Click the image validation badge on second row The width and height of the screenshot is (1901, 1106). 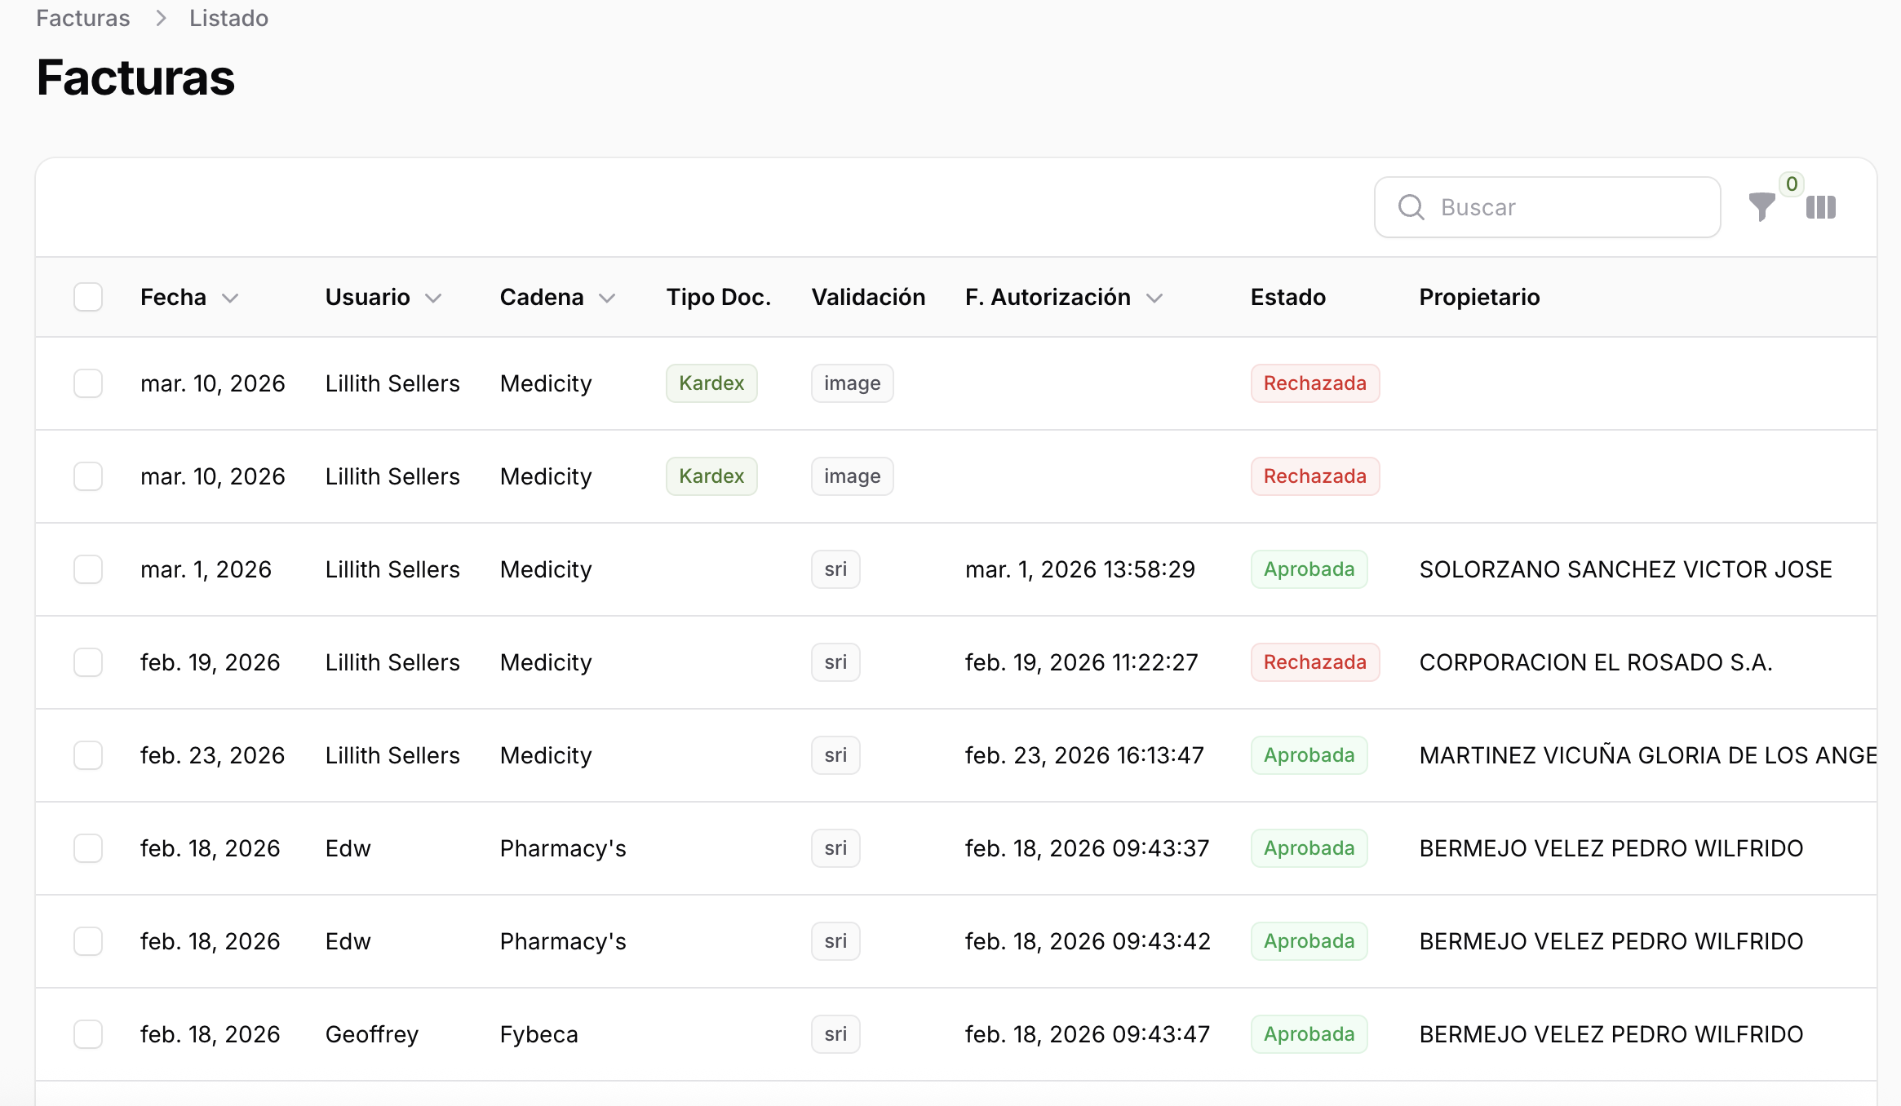tap(852, 476)
